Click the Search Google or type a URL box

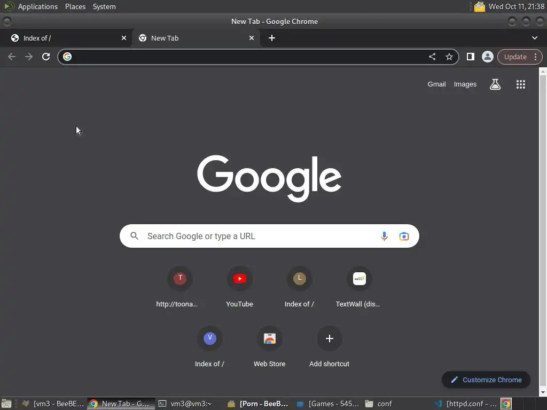coord(269,236)
